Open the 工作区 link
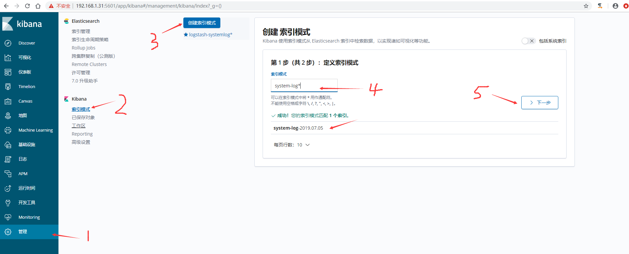Viewport: 629px width, 254px height. (x=79, y=126)
